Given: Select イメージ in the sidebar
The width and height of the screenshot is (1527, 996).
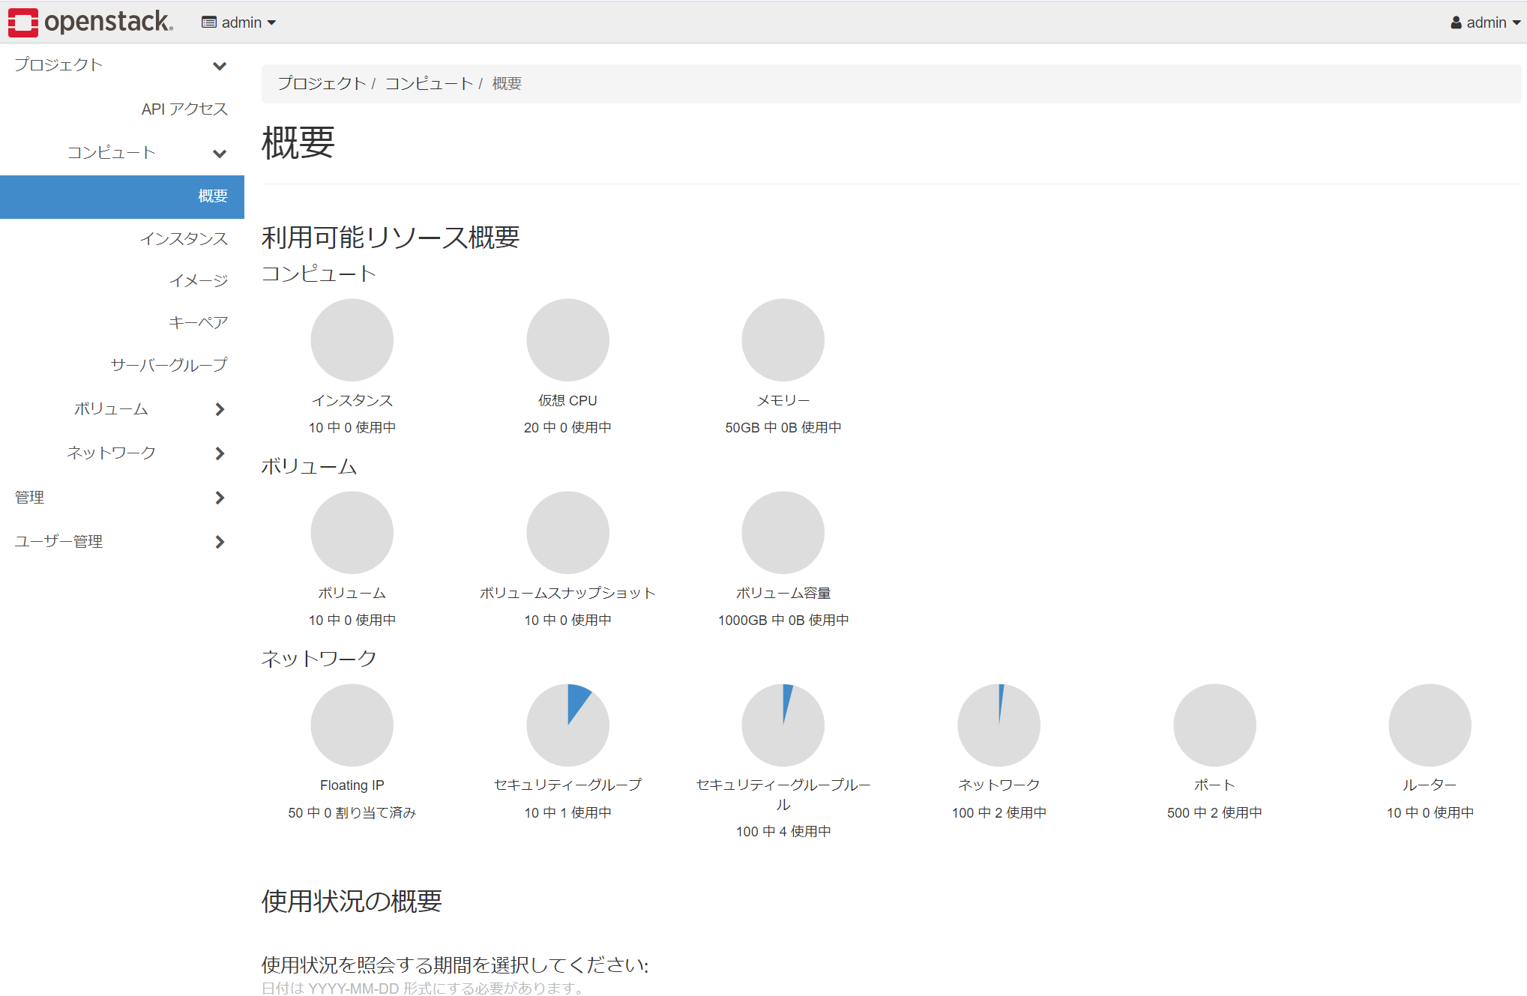Looking at the screenshot, I should 200,280.
